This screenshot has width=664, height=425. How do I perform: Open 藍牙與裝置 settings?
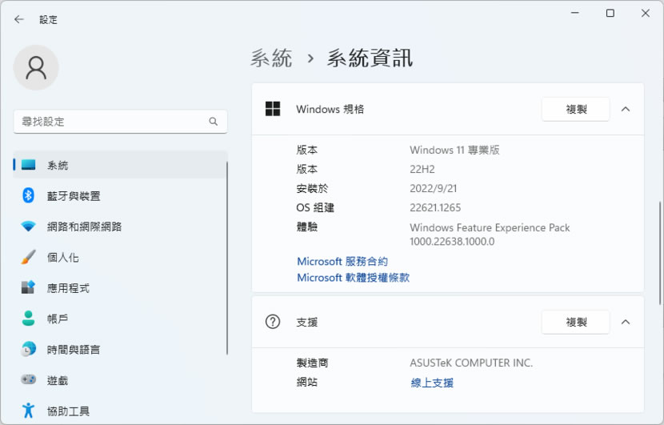pos(120,195)
